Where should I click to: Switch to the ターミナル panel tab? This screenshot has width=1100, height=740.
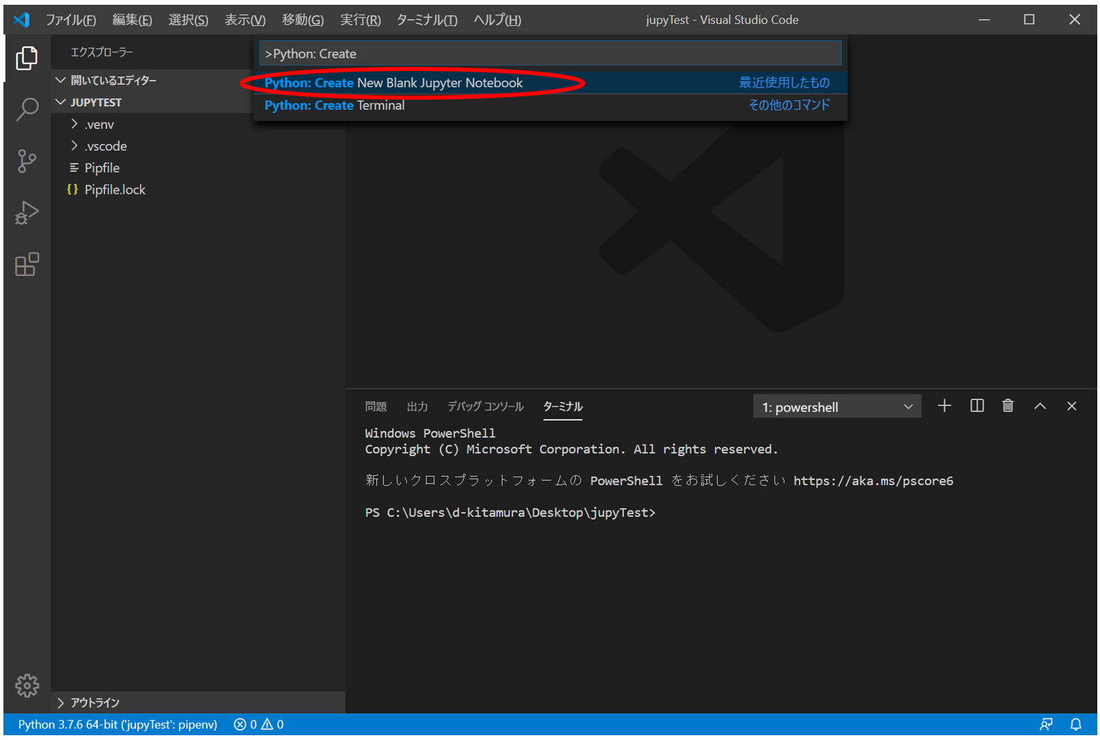tap(563, 407)
